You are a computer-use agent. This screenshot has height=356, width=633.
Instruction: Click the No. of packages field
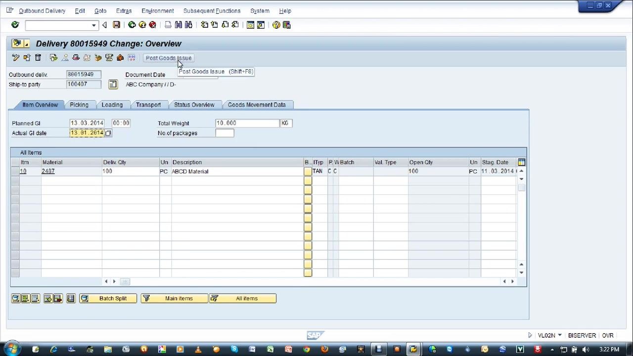point(225,133)
